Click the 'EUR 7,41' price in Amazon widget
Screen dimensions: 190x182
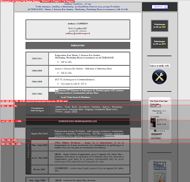[x=161, y=125]
